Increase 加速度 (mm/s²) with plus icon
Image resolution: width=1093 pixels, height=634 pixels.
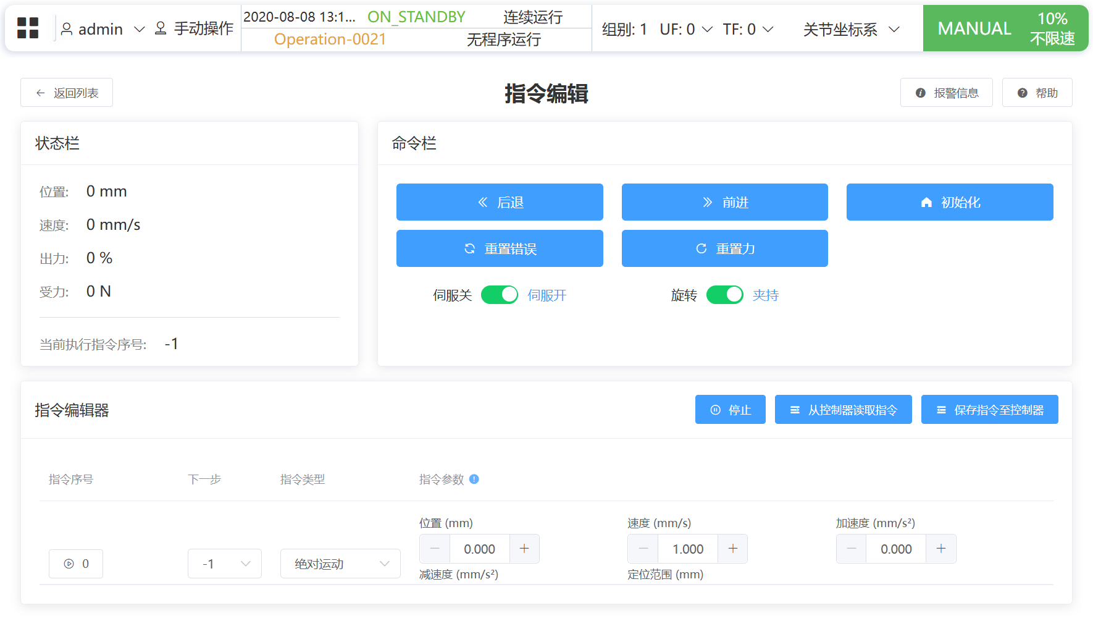coord(940,549)
